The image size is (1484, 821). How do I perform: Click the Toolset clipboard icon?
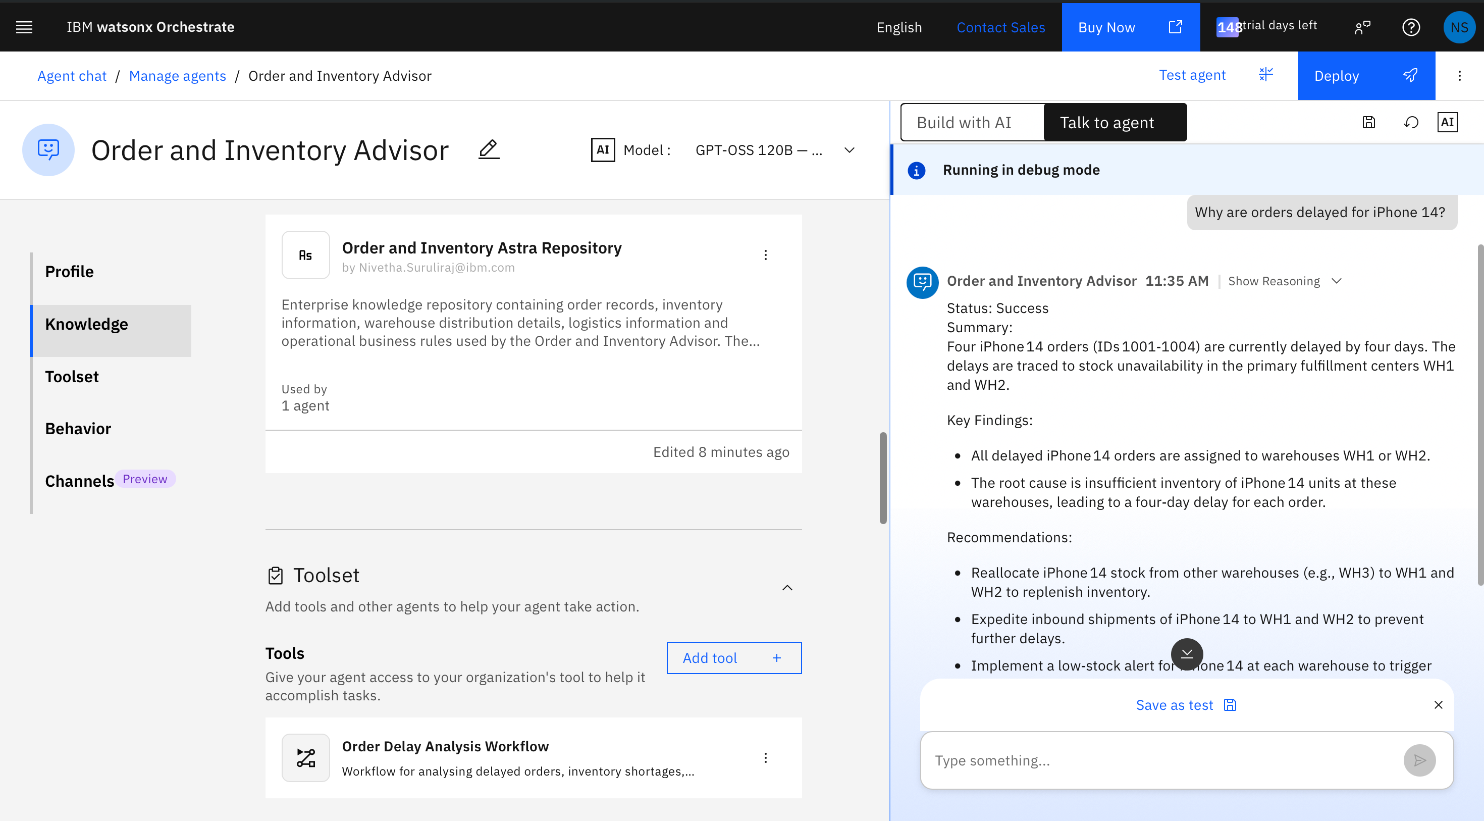[x=276, y=576]
